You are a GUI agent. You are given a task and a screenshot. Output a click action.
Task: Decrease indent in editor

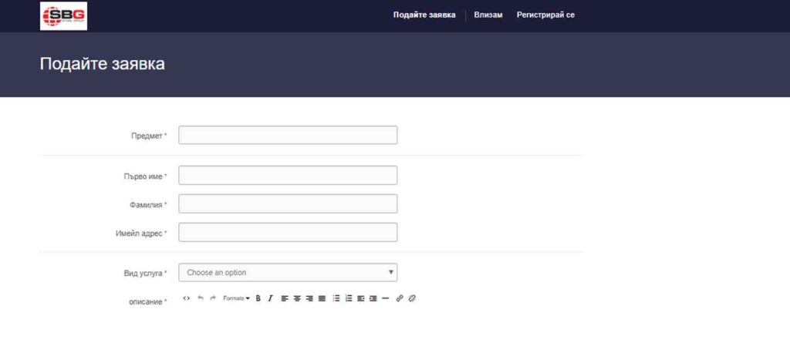pyautogui.click(x=361, y=298)
